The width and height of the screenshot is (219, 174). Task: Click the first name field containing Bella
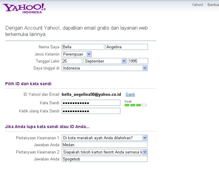tap(83, 47)
